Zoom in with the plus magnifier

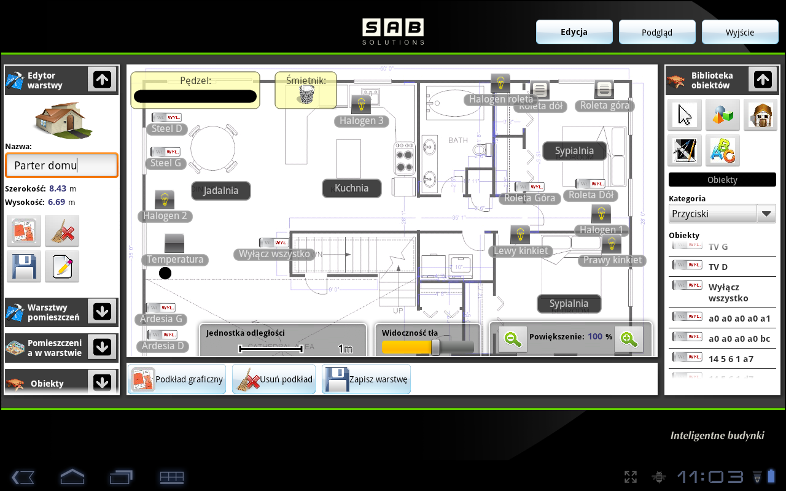coord(628,339)
